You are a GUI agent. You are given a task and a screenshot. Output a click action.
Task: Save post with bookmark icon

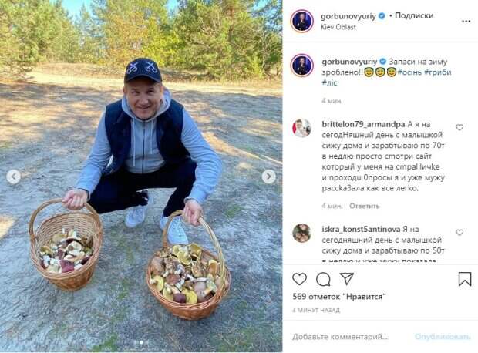coord(465,279)
